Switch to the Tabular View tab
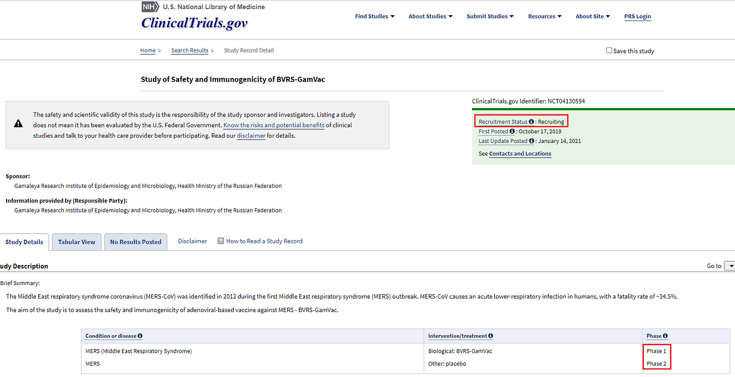The image size is (735, 377). [x=77, y=242]
